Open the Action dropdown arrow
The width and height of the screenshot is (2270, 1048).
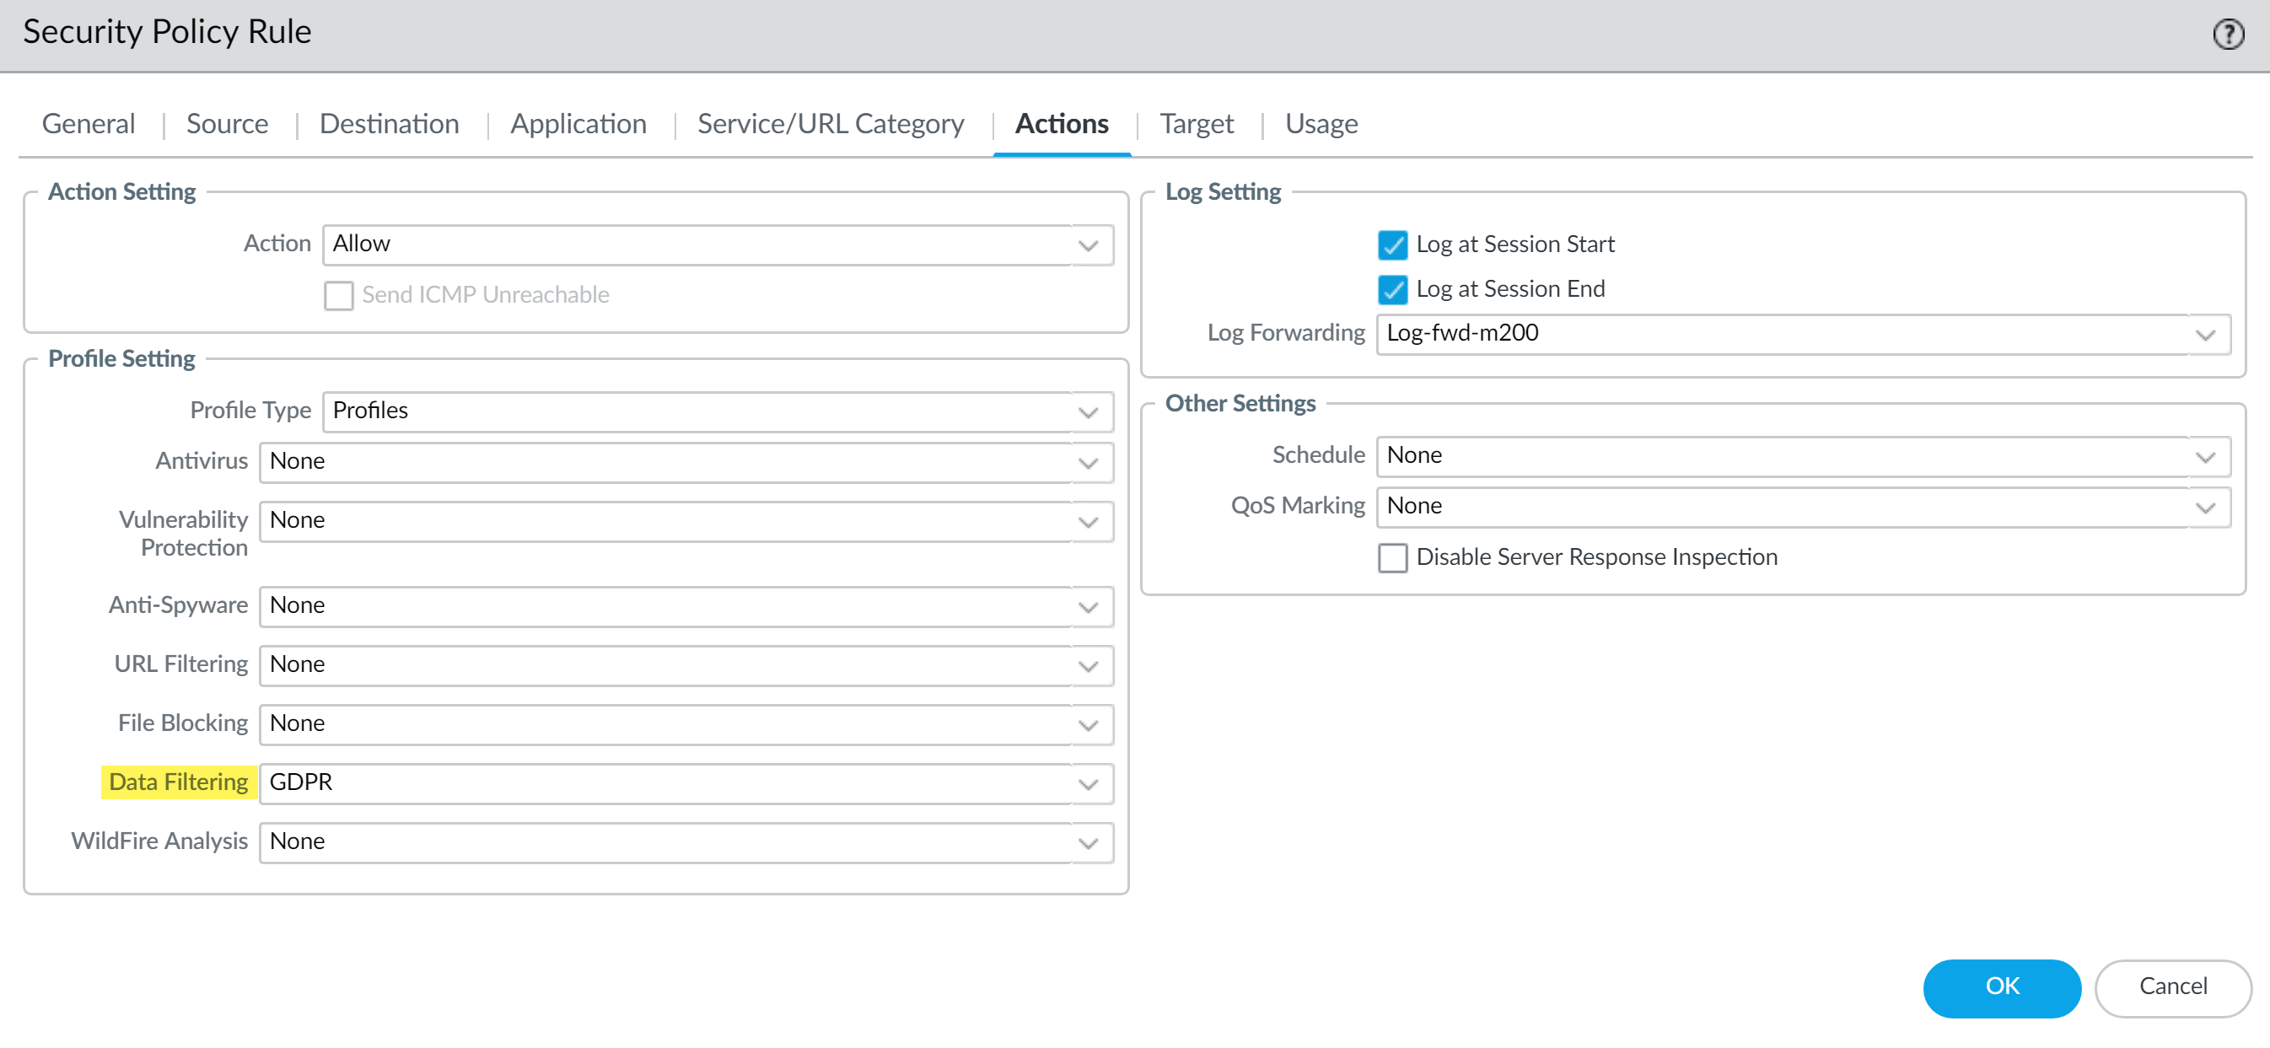click(x=1089, y=245)
